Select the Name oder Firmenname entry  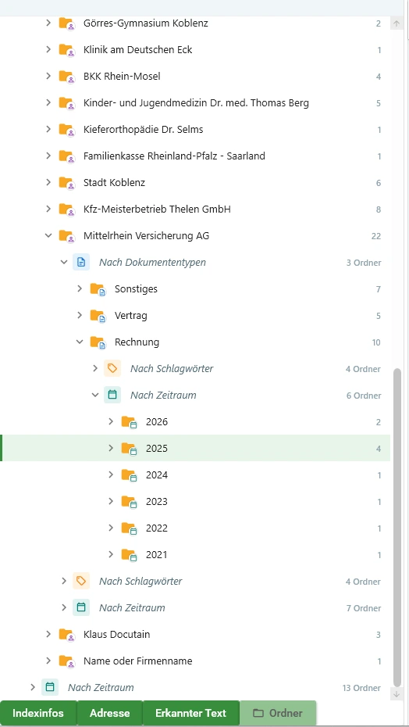pos(195,661)
